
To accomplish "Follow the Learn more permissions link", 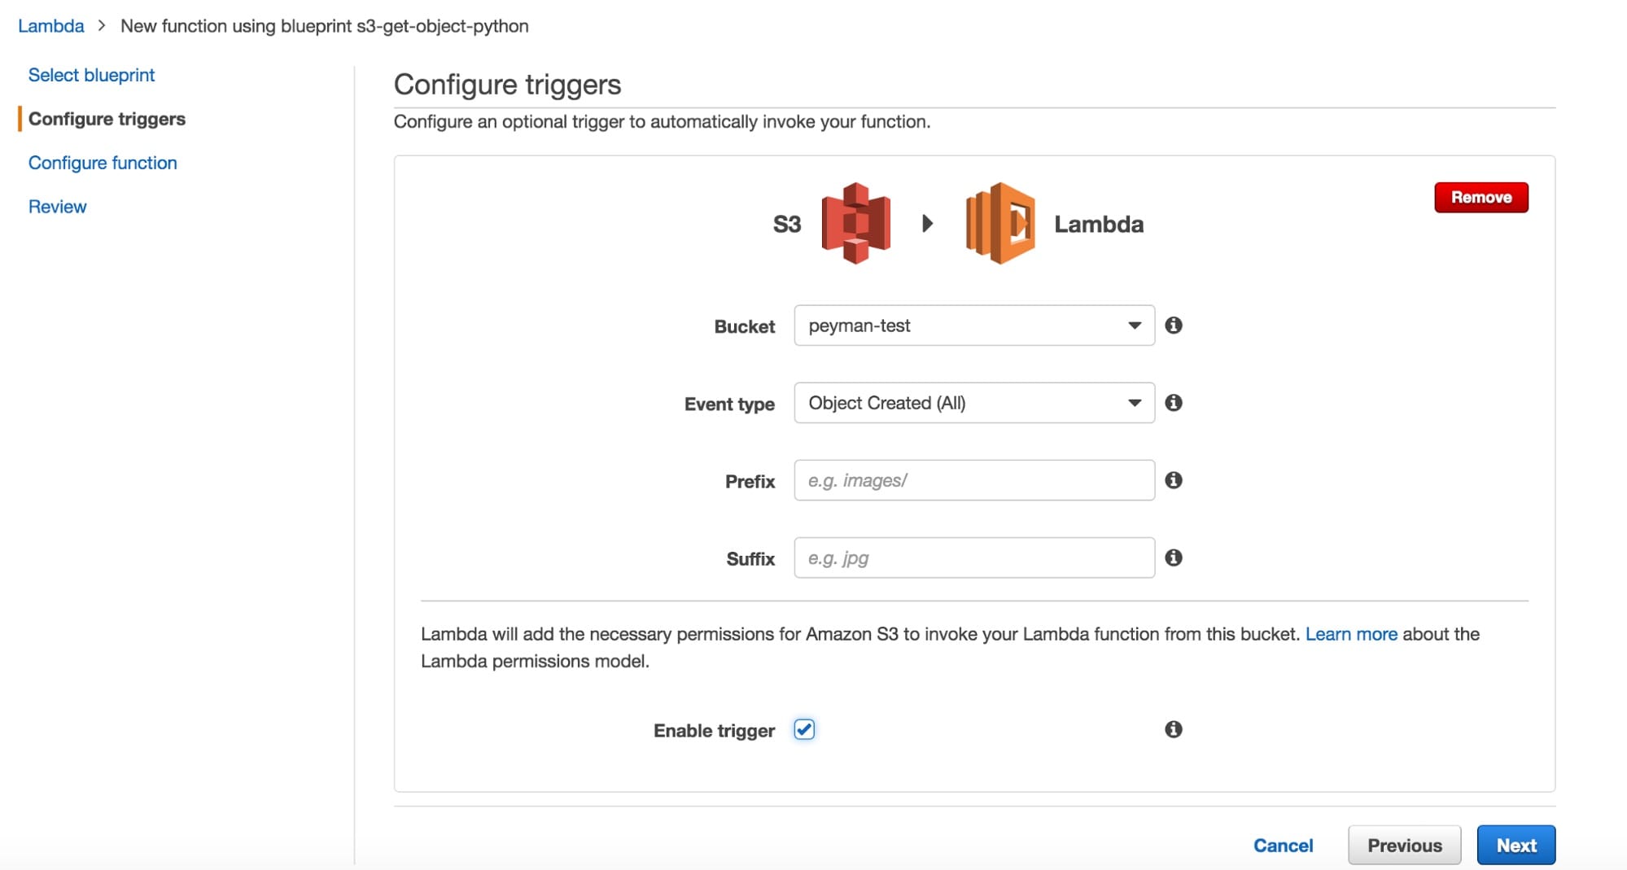I will pyautogui.click(x=1350, y=634).
